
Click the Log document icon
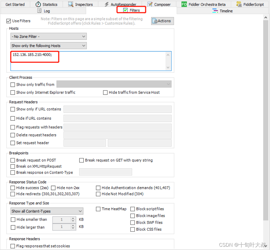pyautogui.click(x=39, y=11)
